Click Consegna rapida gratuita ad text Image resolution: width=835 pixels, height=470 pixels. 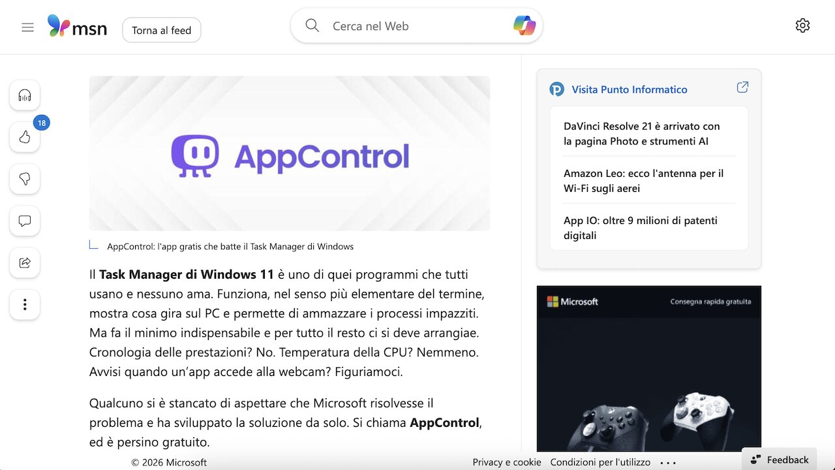coord(710,302)
